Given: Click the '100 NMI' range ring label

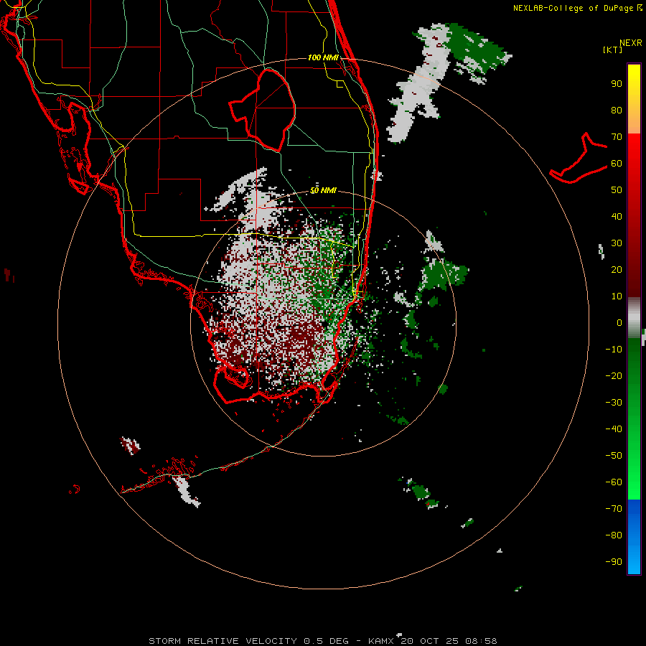Looking at the screenshot, I should click(323, 57).
